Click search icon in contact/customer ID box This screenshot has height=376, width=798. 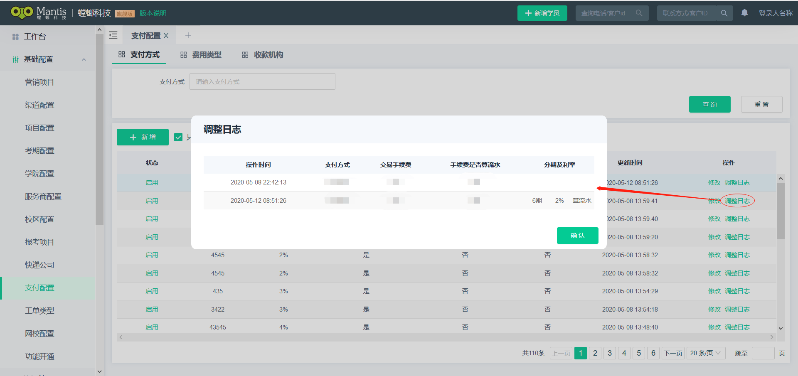(x=724, y=13)
